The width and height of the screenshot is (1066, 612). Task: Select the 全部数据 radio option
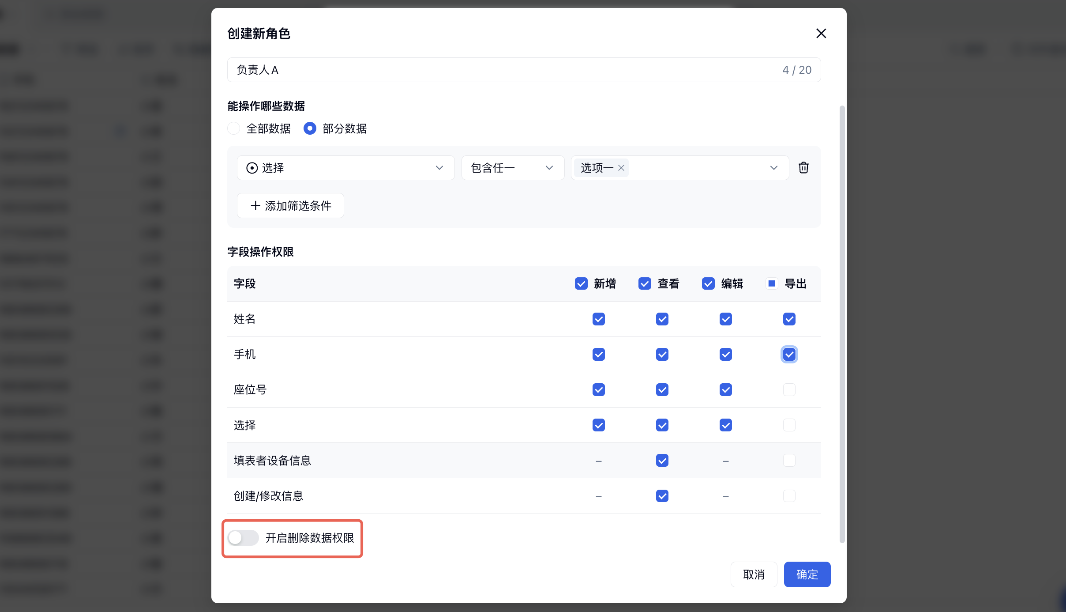[x=233, y=128]
